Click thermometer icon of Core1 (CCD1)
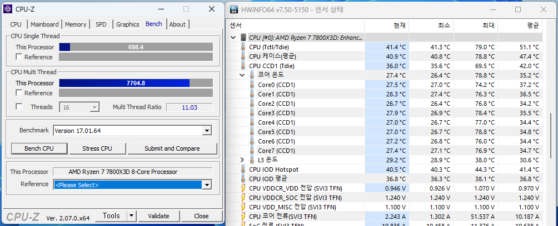558x226 pixels. pos(252,94)
